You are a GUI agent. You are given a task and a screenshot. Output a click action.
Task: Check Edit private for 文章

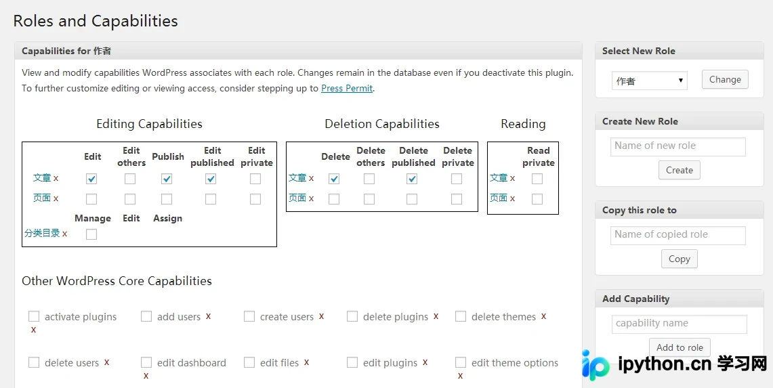(x=255, y=179)
